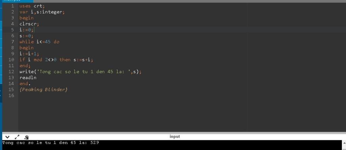Click the 'end;' line

25,66
